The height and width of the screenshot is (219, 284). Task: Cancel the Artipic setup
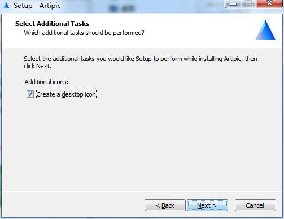point(255,205)
